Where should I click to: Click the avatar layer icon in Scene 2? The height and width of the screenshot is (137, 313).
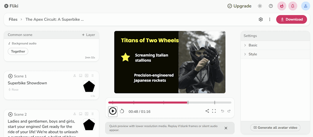[75, 114]
